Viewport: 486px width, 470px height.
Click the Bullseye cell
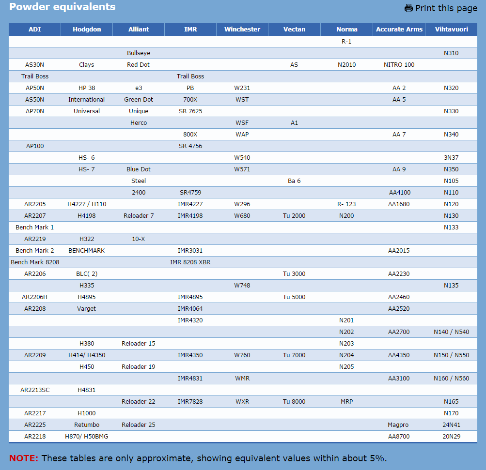click(x=139, y=53)
